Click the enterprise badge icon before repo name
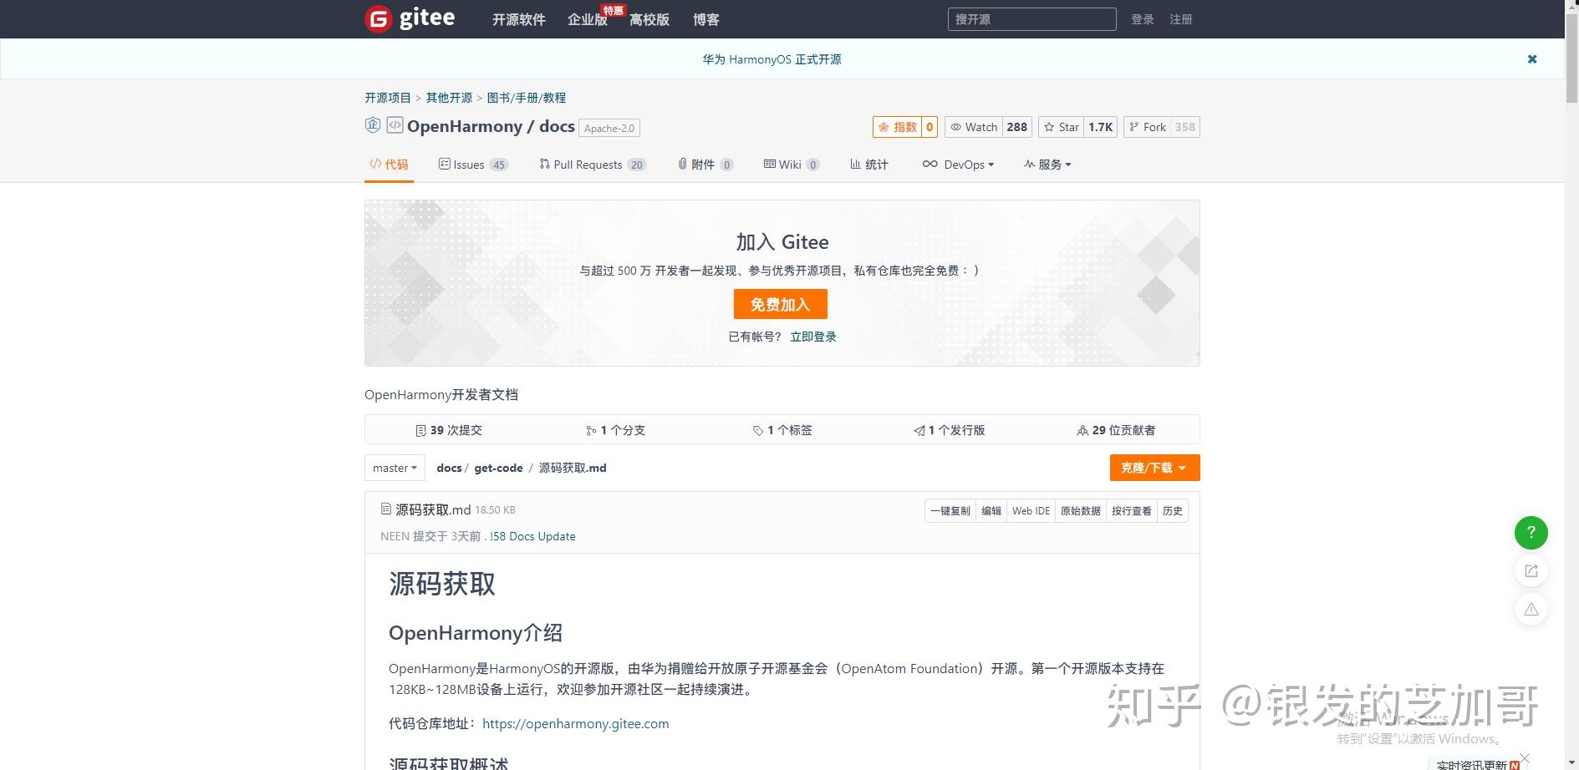This screenshot has width=1579, height=770. click(x=373, y=125)
